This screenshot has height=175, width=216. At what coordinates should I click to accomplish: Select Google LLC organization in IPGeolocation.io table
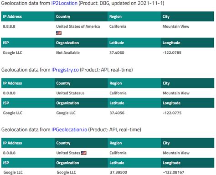pos(66,172)
